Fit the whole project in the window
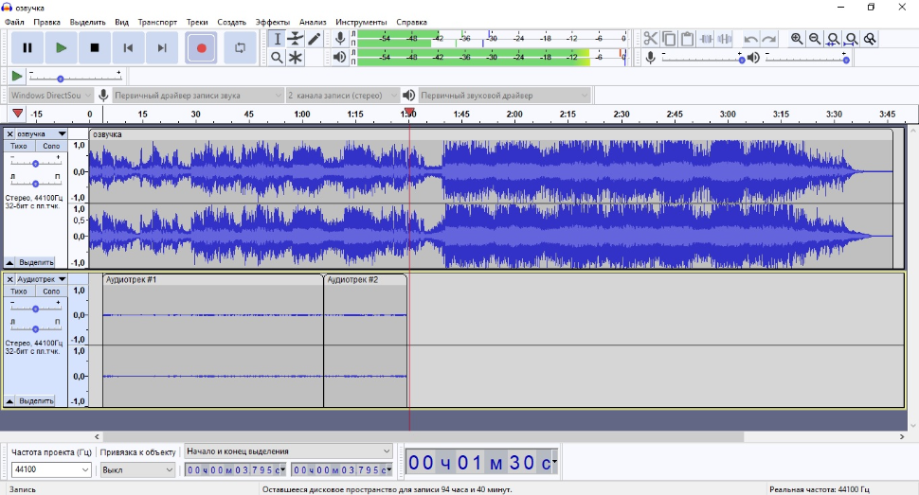The width and height of the screenshot is (919, 495). click(x=852, y=39)
